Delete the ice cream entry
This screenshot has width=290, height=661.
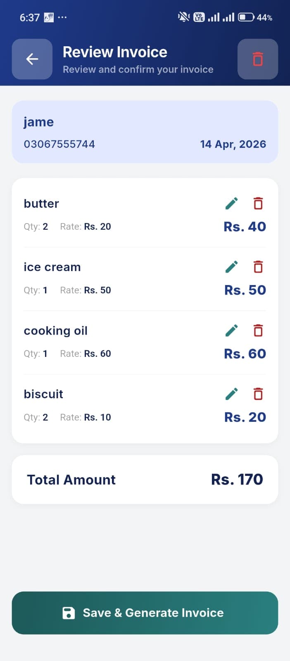(258, 267)
